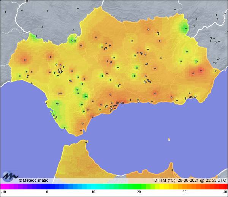Click the DHTM (ºC) label

tap(165, 180)
